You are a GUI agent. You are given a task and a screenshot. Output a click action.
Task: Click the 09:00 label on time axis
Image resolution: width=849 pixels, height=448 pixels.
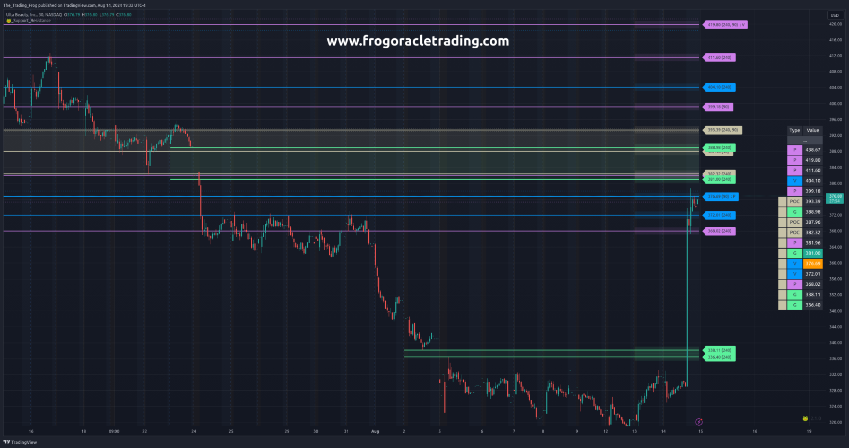click(x=114, y=432)
